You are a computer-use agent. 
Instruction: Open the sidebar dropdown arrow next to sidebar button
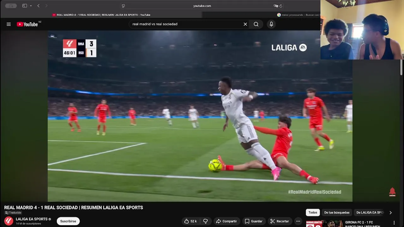31,6
